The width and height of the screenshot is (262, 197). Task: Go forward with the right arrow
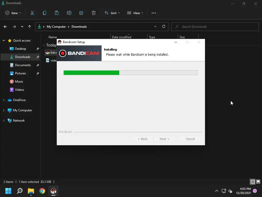click(14, 27)
